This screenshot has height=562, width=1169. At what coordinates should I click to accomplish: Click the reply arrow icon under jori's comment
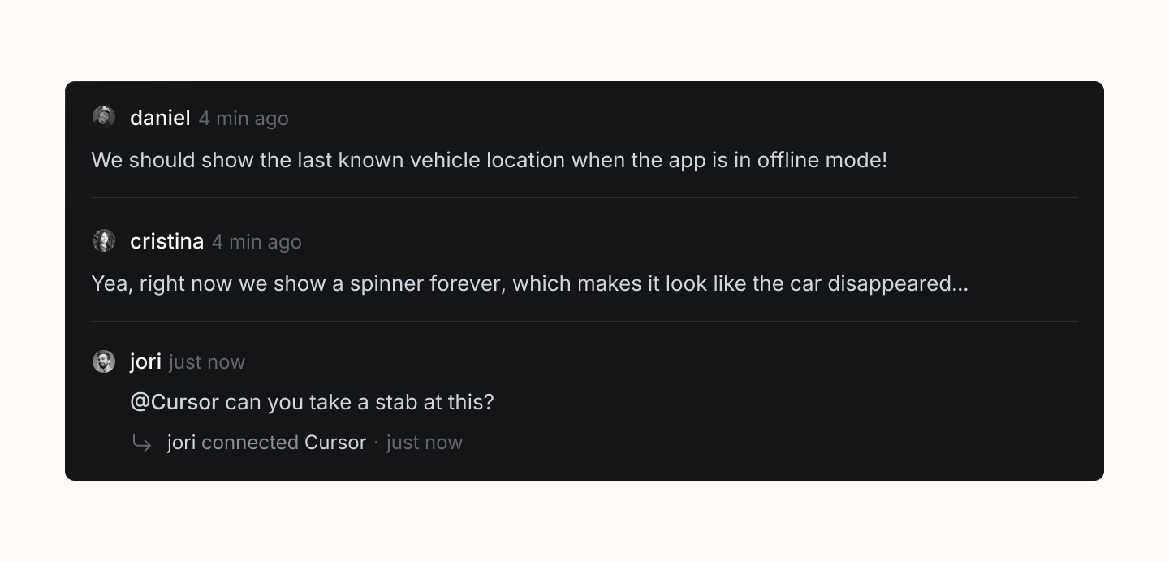(142, 443)
